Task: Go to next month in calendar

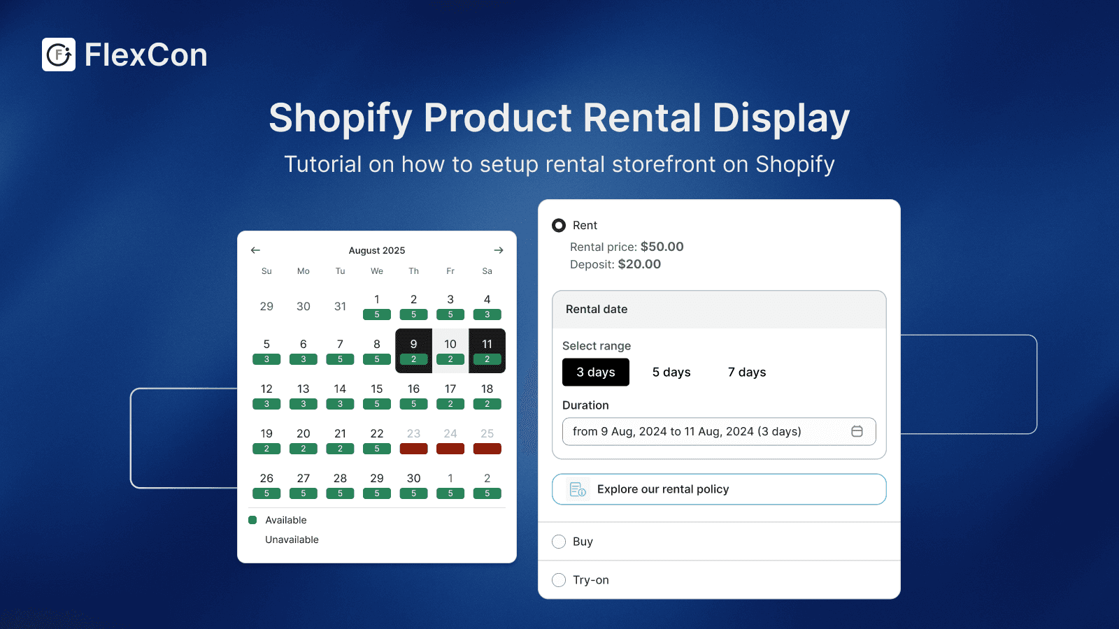Action: pyautogui.click(x=499, y=250)
